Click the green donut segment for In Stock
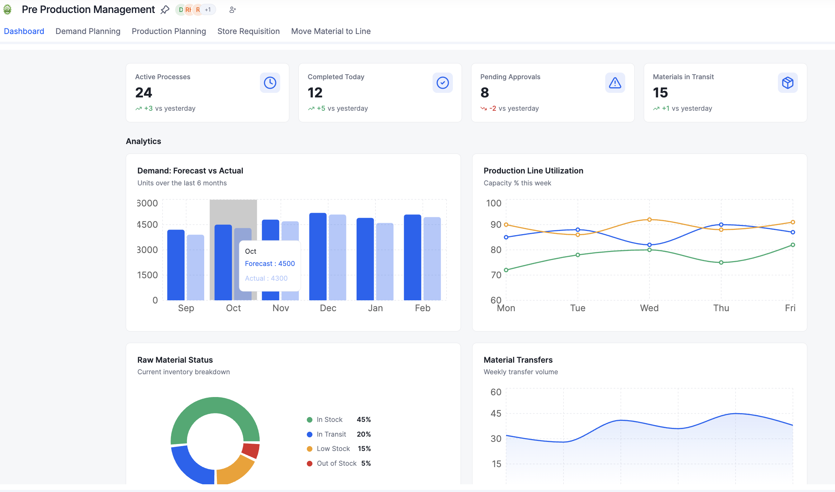The height and width of the screenshot is (492, 835). click(214, 405)
